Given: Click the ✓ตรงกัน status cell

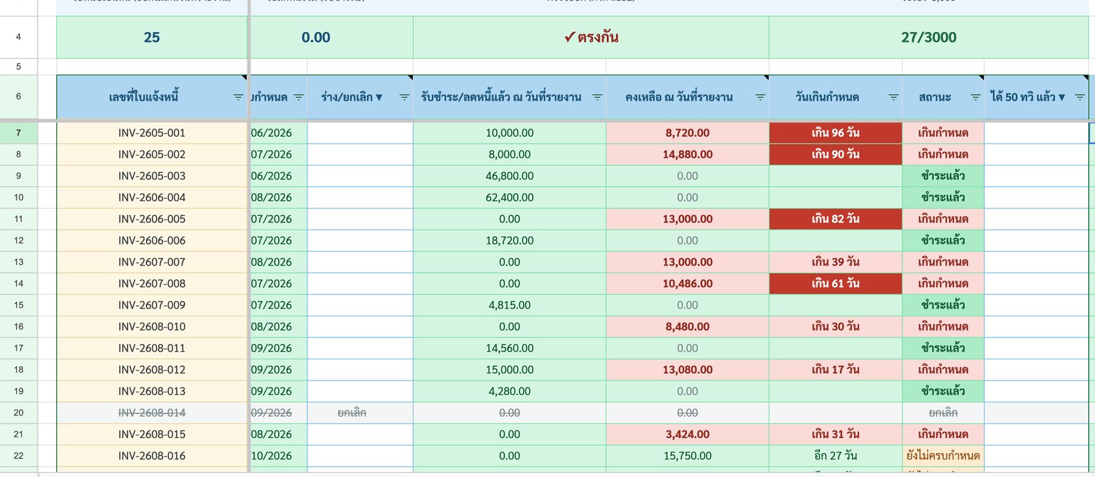Looking at the screenshot, I should pyautogui.click(x=591, y=38).
